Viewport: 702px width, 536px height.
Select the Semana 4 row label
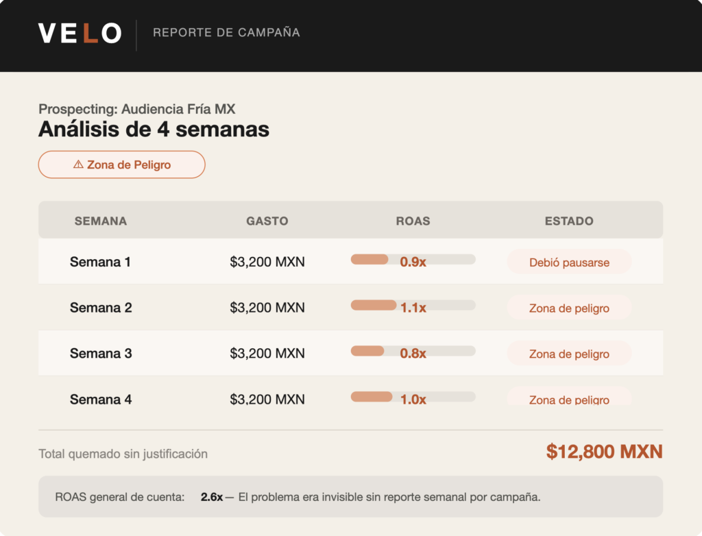(x=101, y=399)
